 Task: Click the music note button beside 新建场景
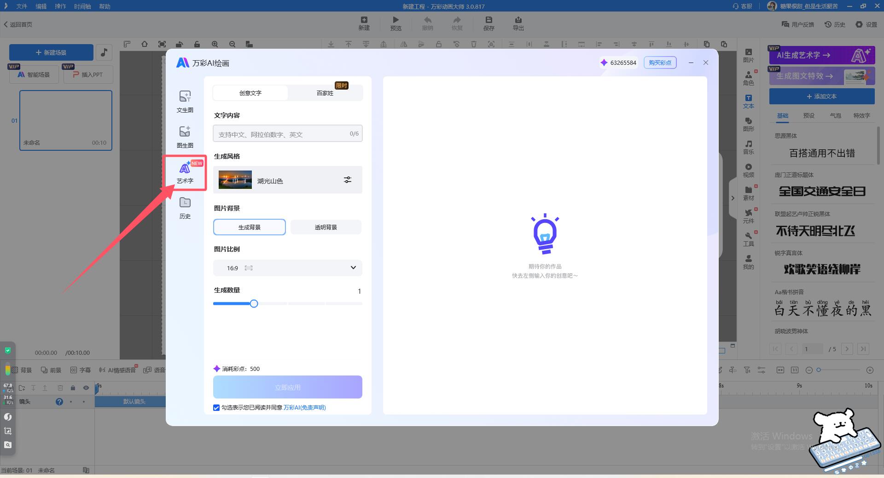(104, 52)
